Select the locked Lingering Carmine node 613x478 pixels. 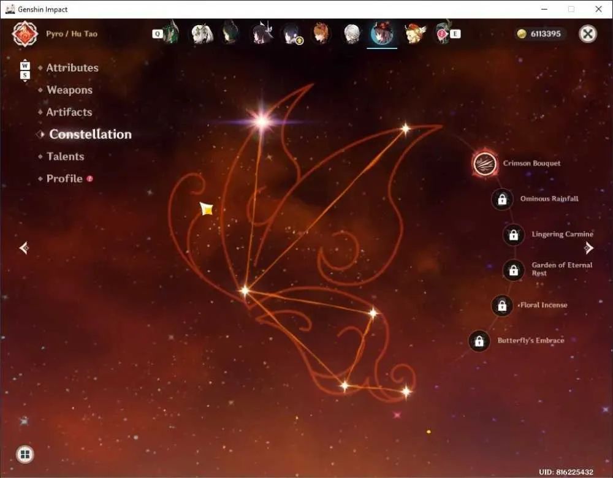tap(513, 235)
